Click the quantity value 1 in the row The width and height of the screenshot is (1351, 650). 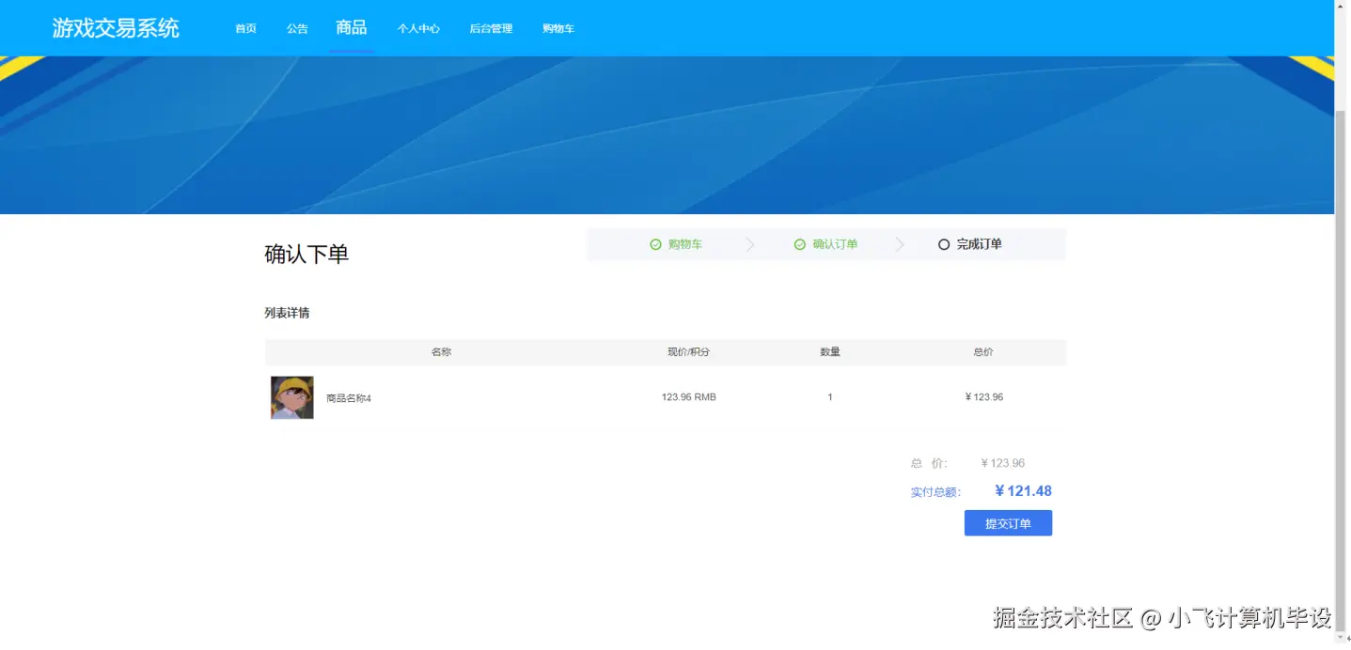click(830, 397)
